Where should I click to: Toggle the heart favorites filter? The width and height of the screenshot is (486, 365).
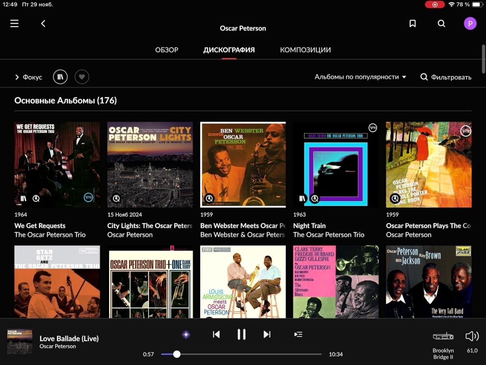pyautogui.click(x=82, y=77)
